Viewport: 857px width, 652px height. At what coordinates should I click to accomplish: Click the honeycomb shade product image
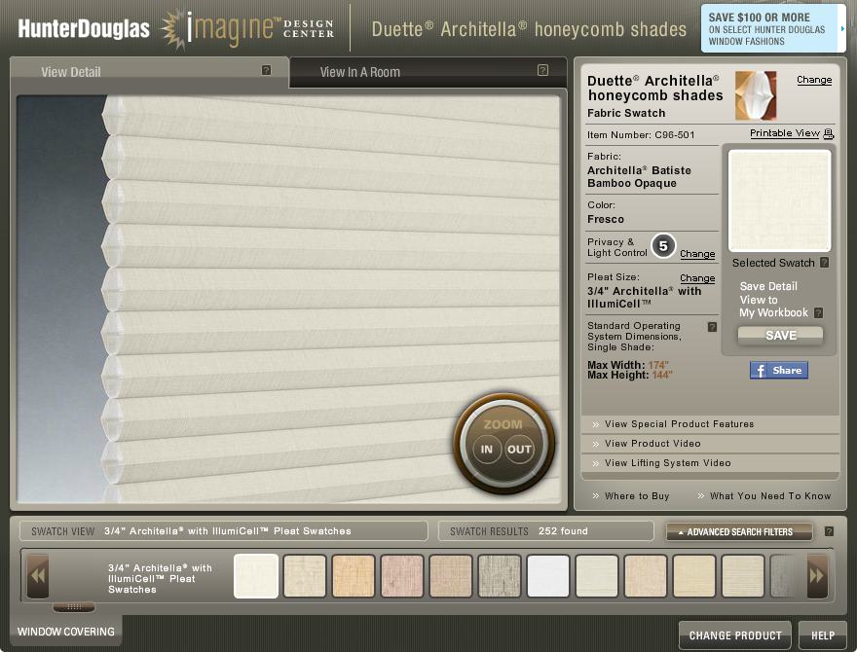coord(756,95)
